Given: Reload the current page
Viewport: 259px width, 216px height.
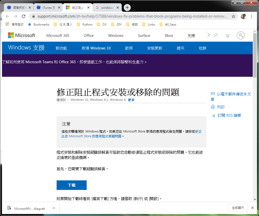Looking at the screenshot, I should pyautogui.click(x=24, y=16).
